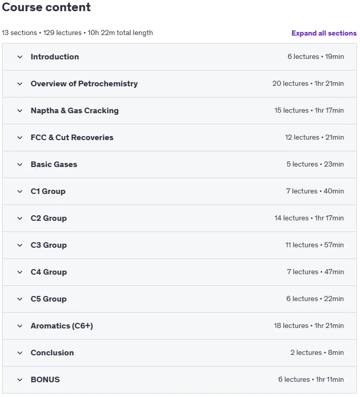Click the Basic Gases chevron arrow
Screen dimensions: 360x397
tap(20, 164)
